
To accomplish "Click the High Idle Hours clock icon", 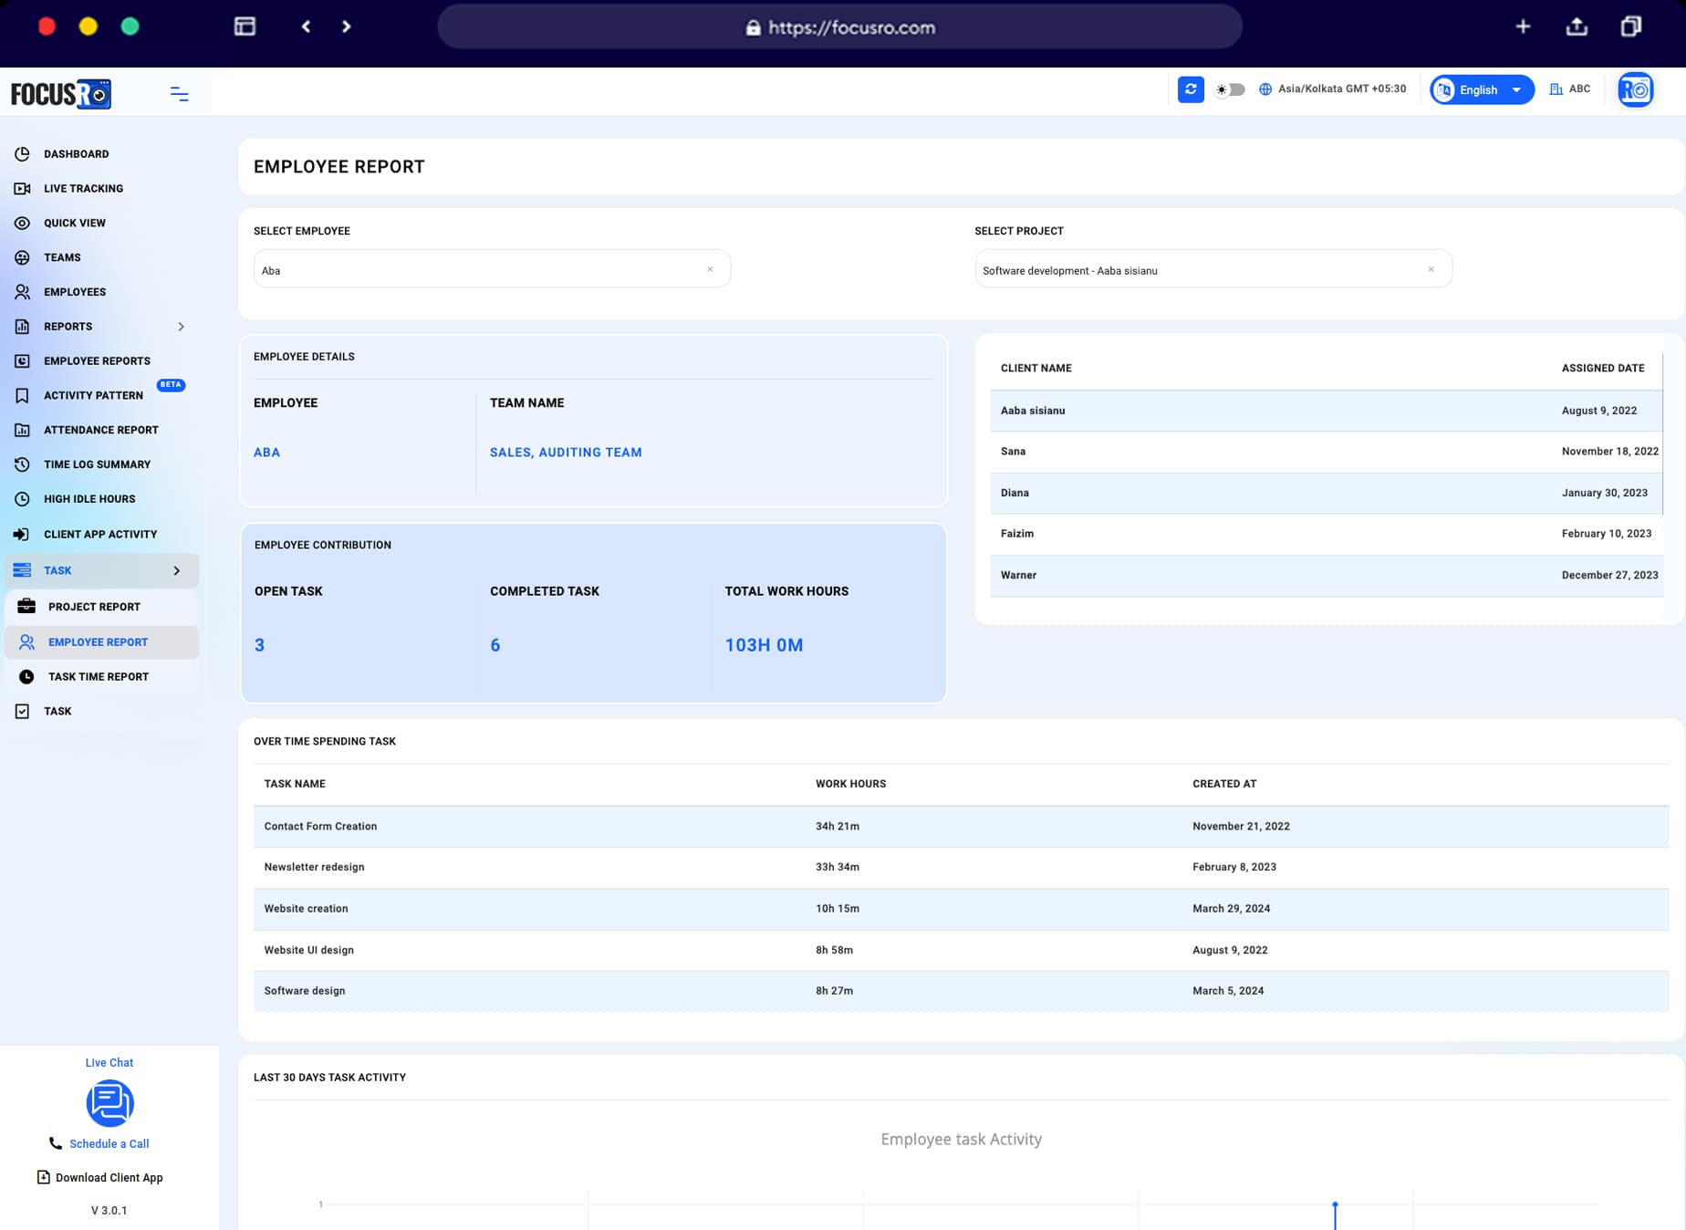I will [x=22, y=498].
